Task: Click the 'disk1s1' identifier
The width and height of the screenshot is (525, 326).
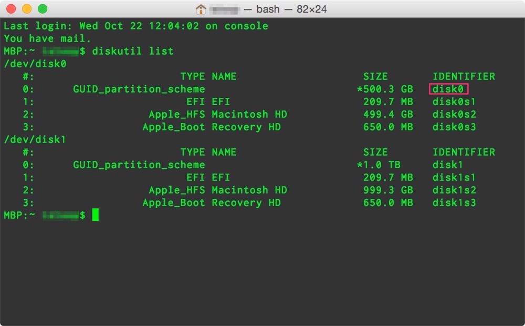Action: click(x=454, y=177)
